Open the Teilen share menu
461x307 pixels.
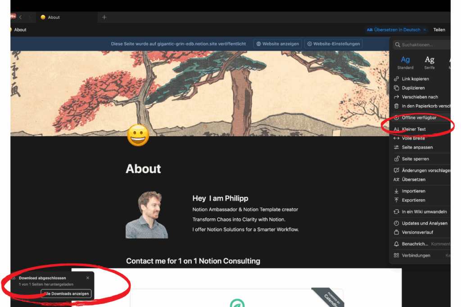tap(439, 30)
